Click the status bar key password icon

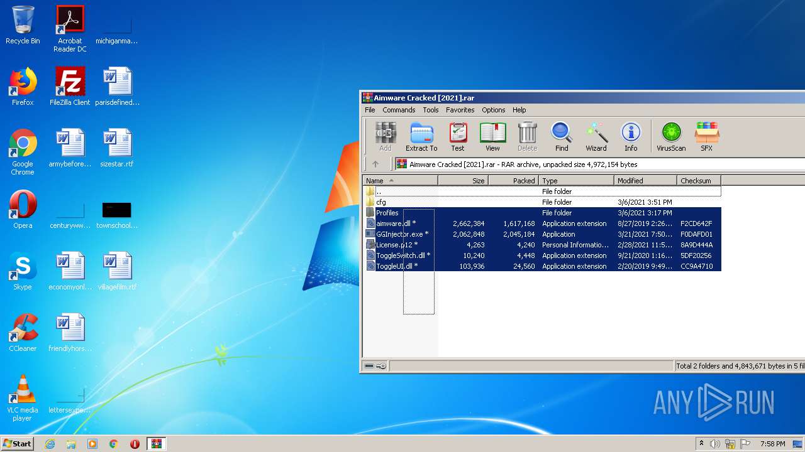(381, 366)
